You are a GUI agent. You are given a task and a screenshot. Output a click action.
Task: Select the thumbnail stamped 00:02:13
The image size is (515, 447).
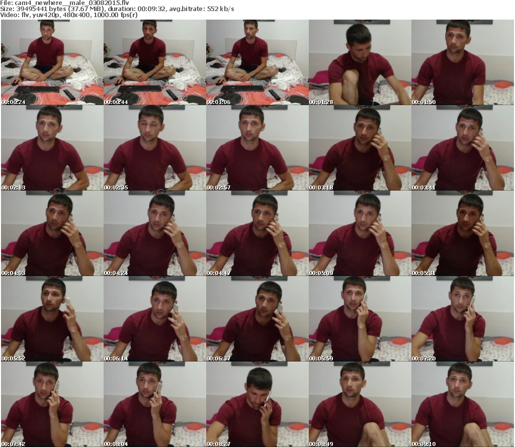click(x=52, y=148)
